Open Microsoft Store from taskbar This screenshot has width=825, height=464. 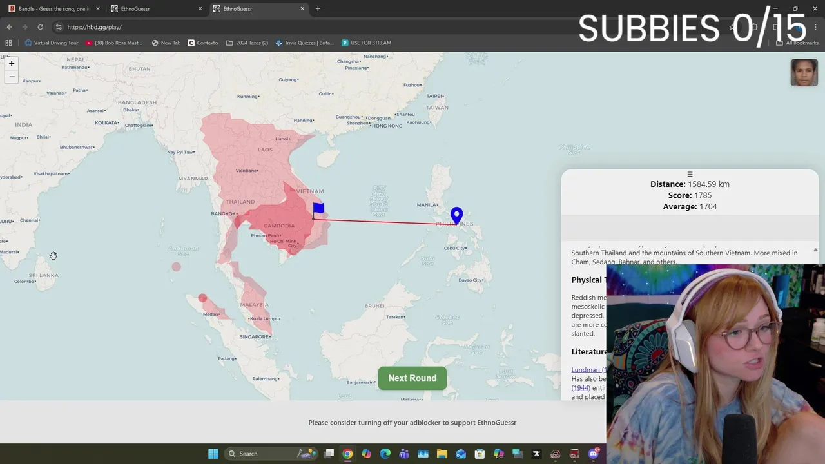[x=480, y=454]
